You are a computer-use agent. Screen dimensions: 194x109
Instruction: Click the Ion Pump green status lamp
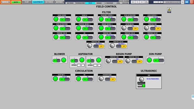coord(149,60)
